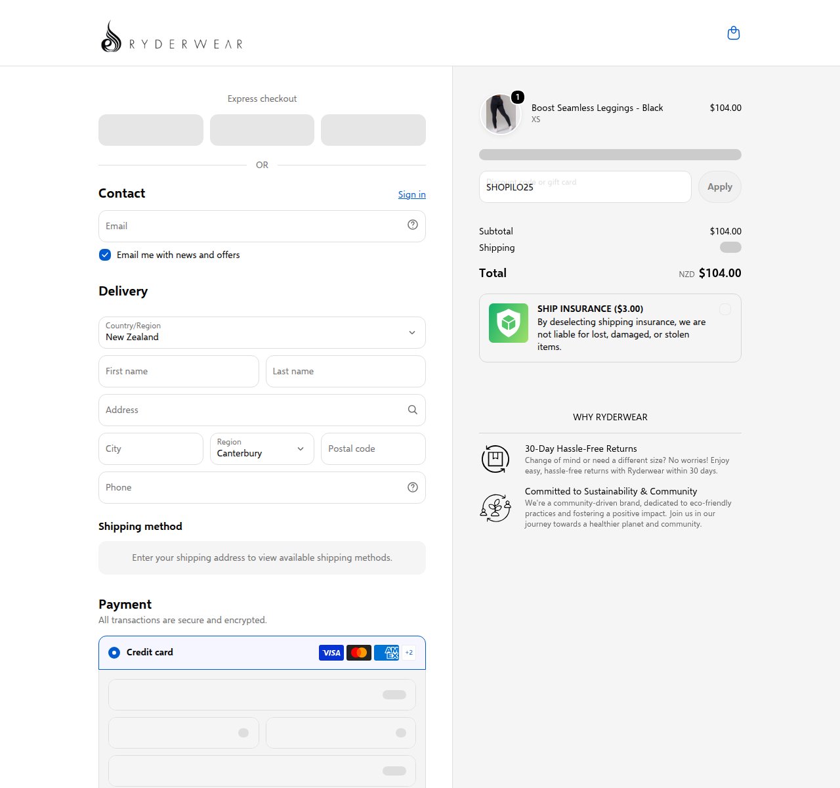The image size is (840, 788).
Task: Click the Postal code field
Action: [x=373, y=449]
